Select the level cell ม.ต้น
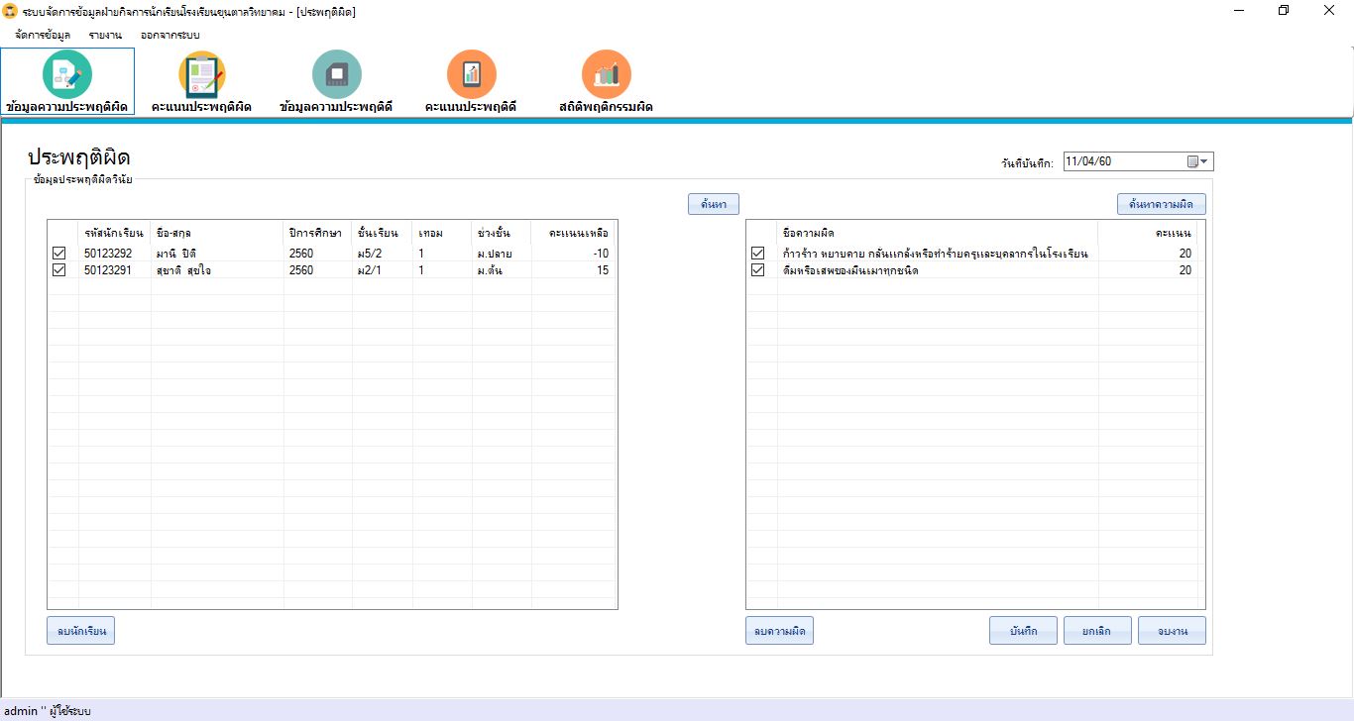The width and height of the screenshot is (1354, 721). coord(502,269)
